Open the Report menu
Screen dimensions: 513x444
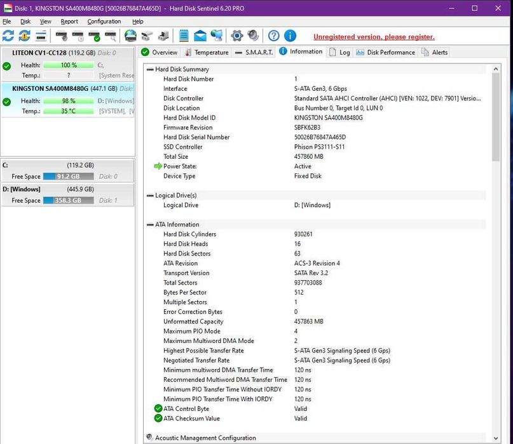[x=69, y=22]
